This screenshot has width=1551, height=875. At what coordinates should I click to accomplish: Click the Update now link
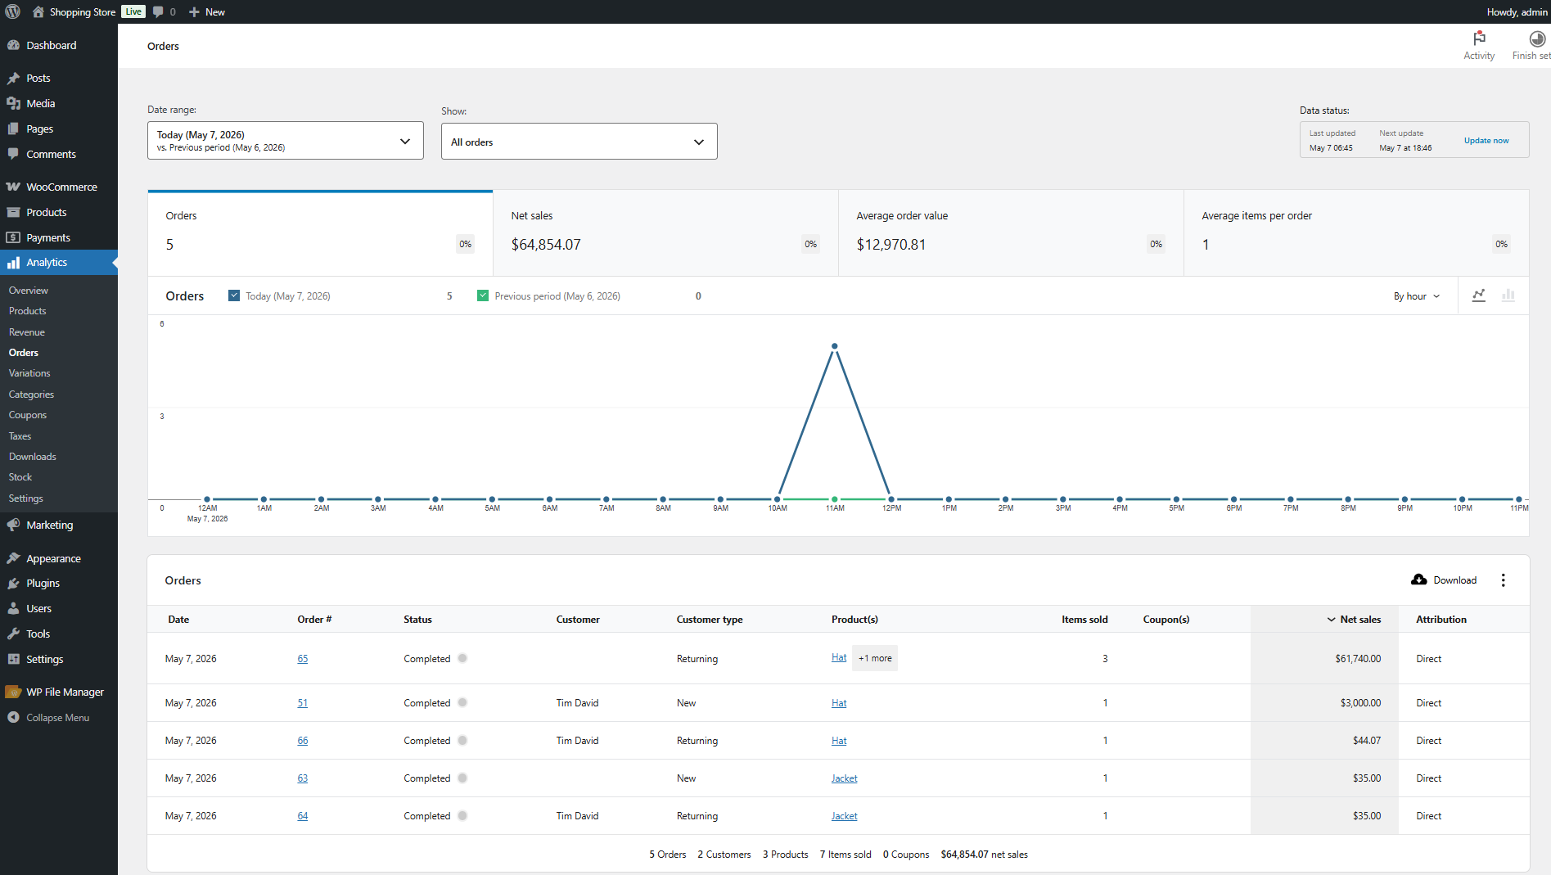(1486, 141)
